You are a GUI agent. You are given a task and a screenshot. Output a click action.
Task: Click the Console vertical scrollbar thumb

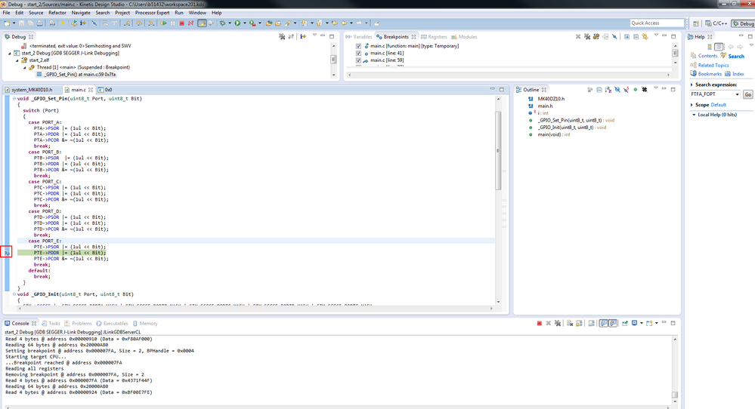coord(675,395)
